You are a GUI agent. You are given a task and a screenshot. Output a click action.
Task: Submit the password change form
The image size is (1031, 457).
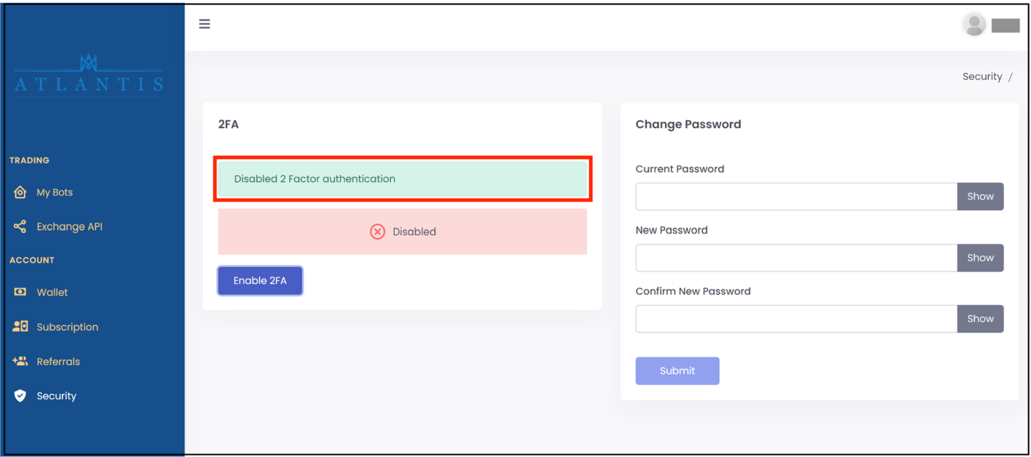click(x=677, y=371)
